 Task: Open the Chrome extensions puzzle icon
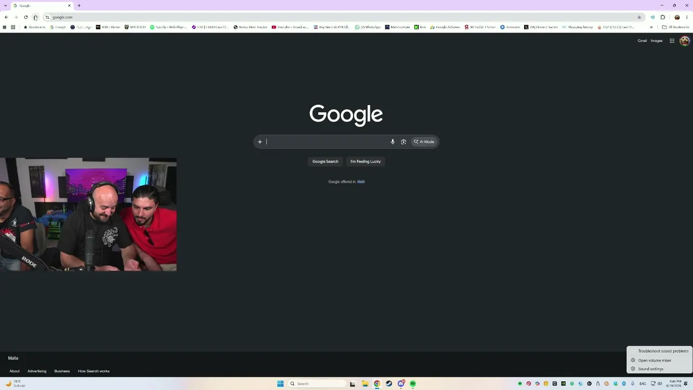point(663,17)
